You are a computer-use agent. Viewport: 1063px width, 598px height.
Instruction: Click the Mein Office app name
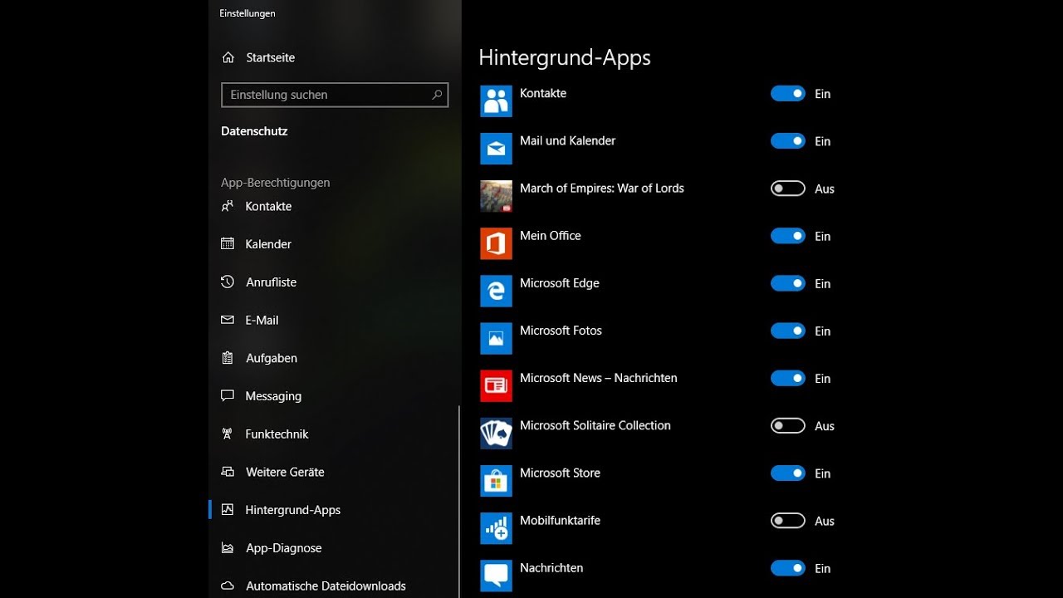tap(551, 236)
